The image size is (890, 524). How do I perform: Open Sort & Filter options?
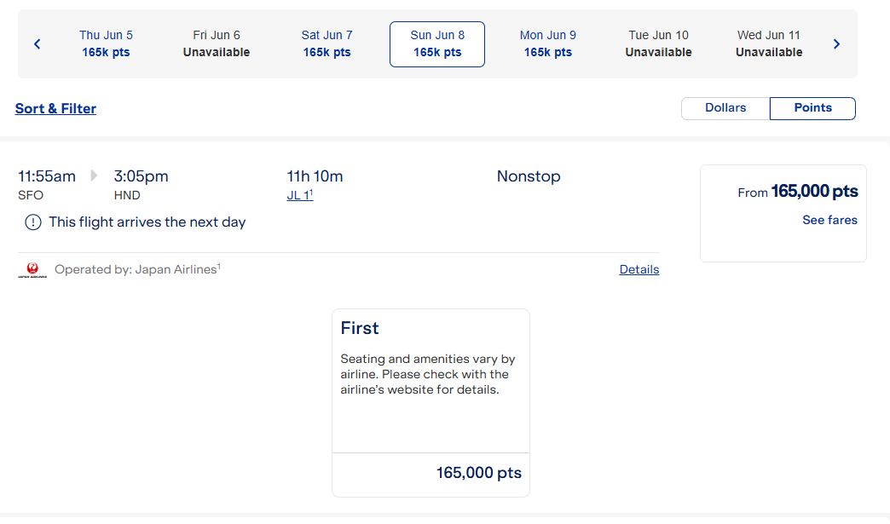click(55, 108)
